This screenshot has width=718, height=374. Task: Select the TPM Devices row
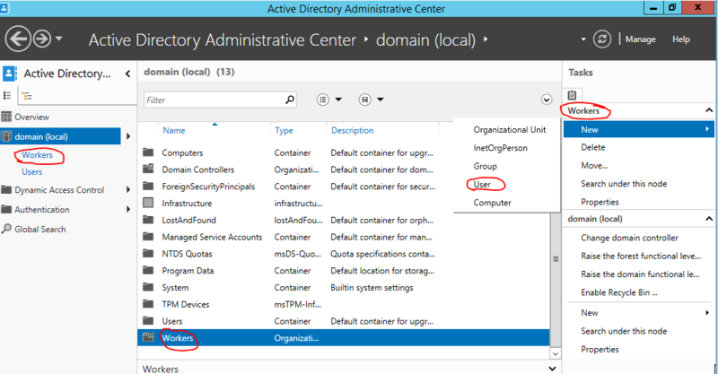tap(344, 304)
